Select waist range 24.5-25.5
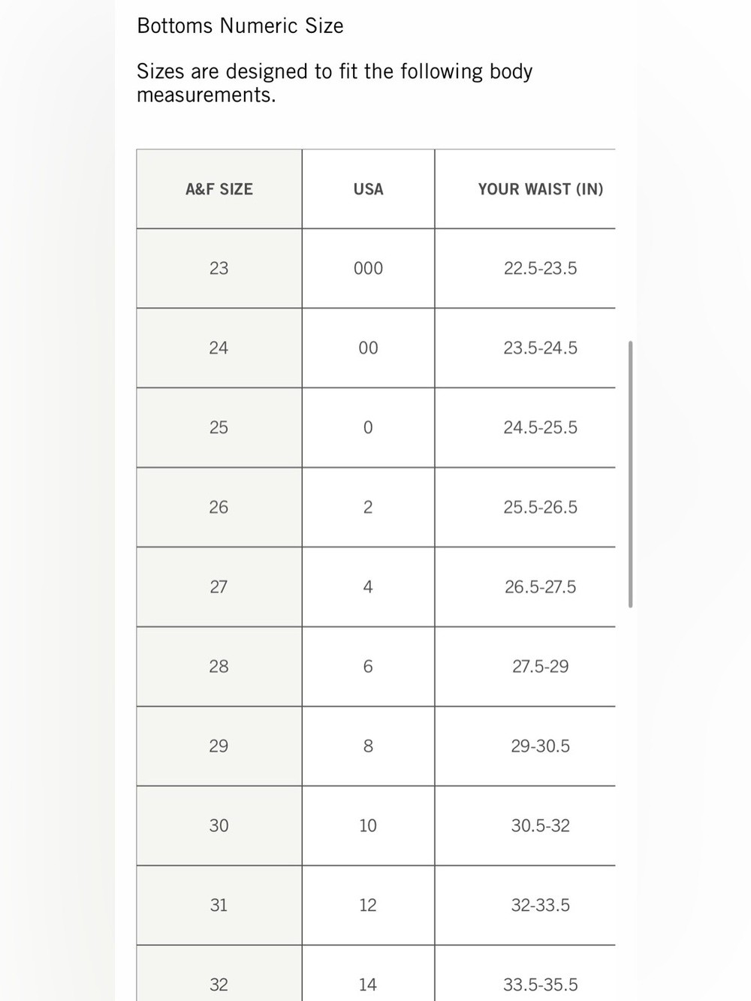 (x=540, y=427)
